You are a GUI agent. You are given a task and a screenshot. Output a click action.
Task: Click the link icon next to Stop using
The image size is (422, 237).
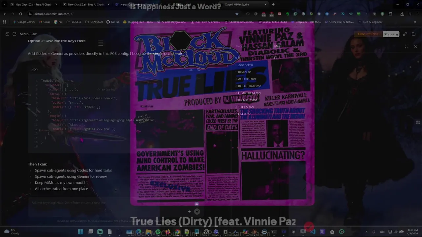point(405,34)
